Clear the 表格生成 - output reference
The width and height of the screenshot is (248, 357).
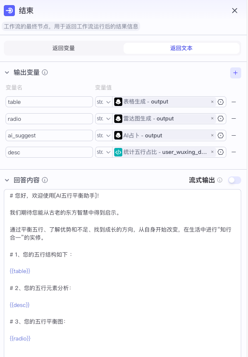[x=212, y=102]
